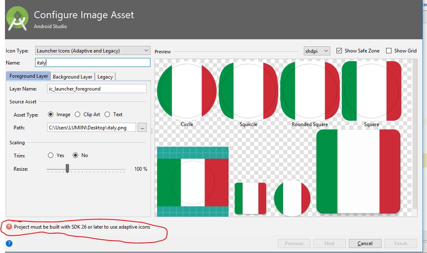Click the 'Configure Image Asset' title
Image resolution: width=427 pixels, height=253 pixels.
(84, 15)
